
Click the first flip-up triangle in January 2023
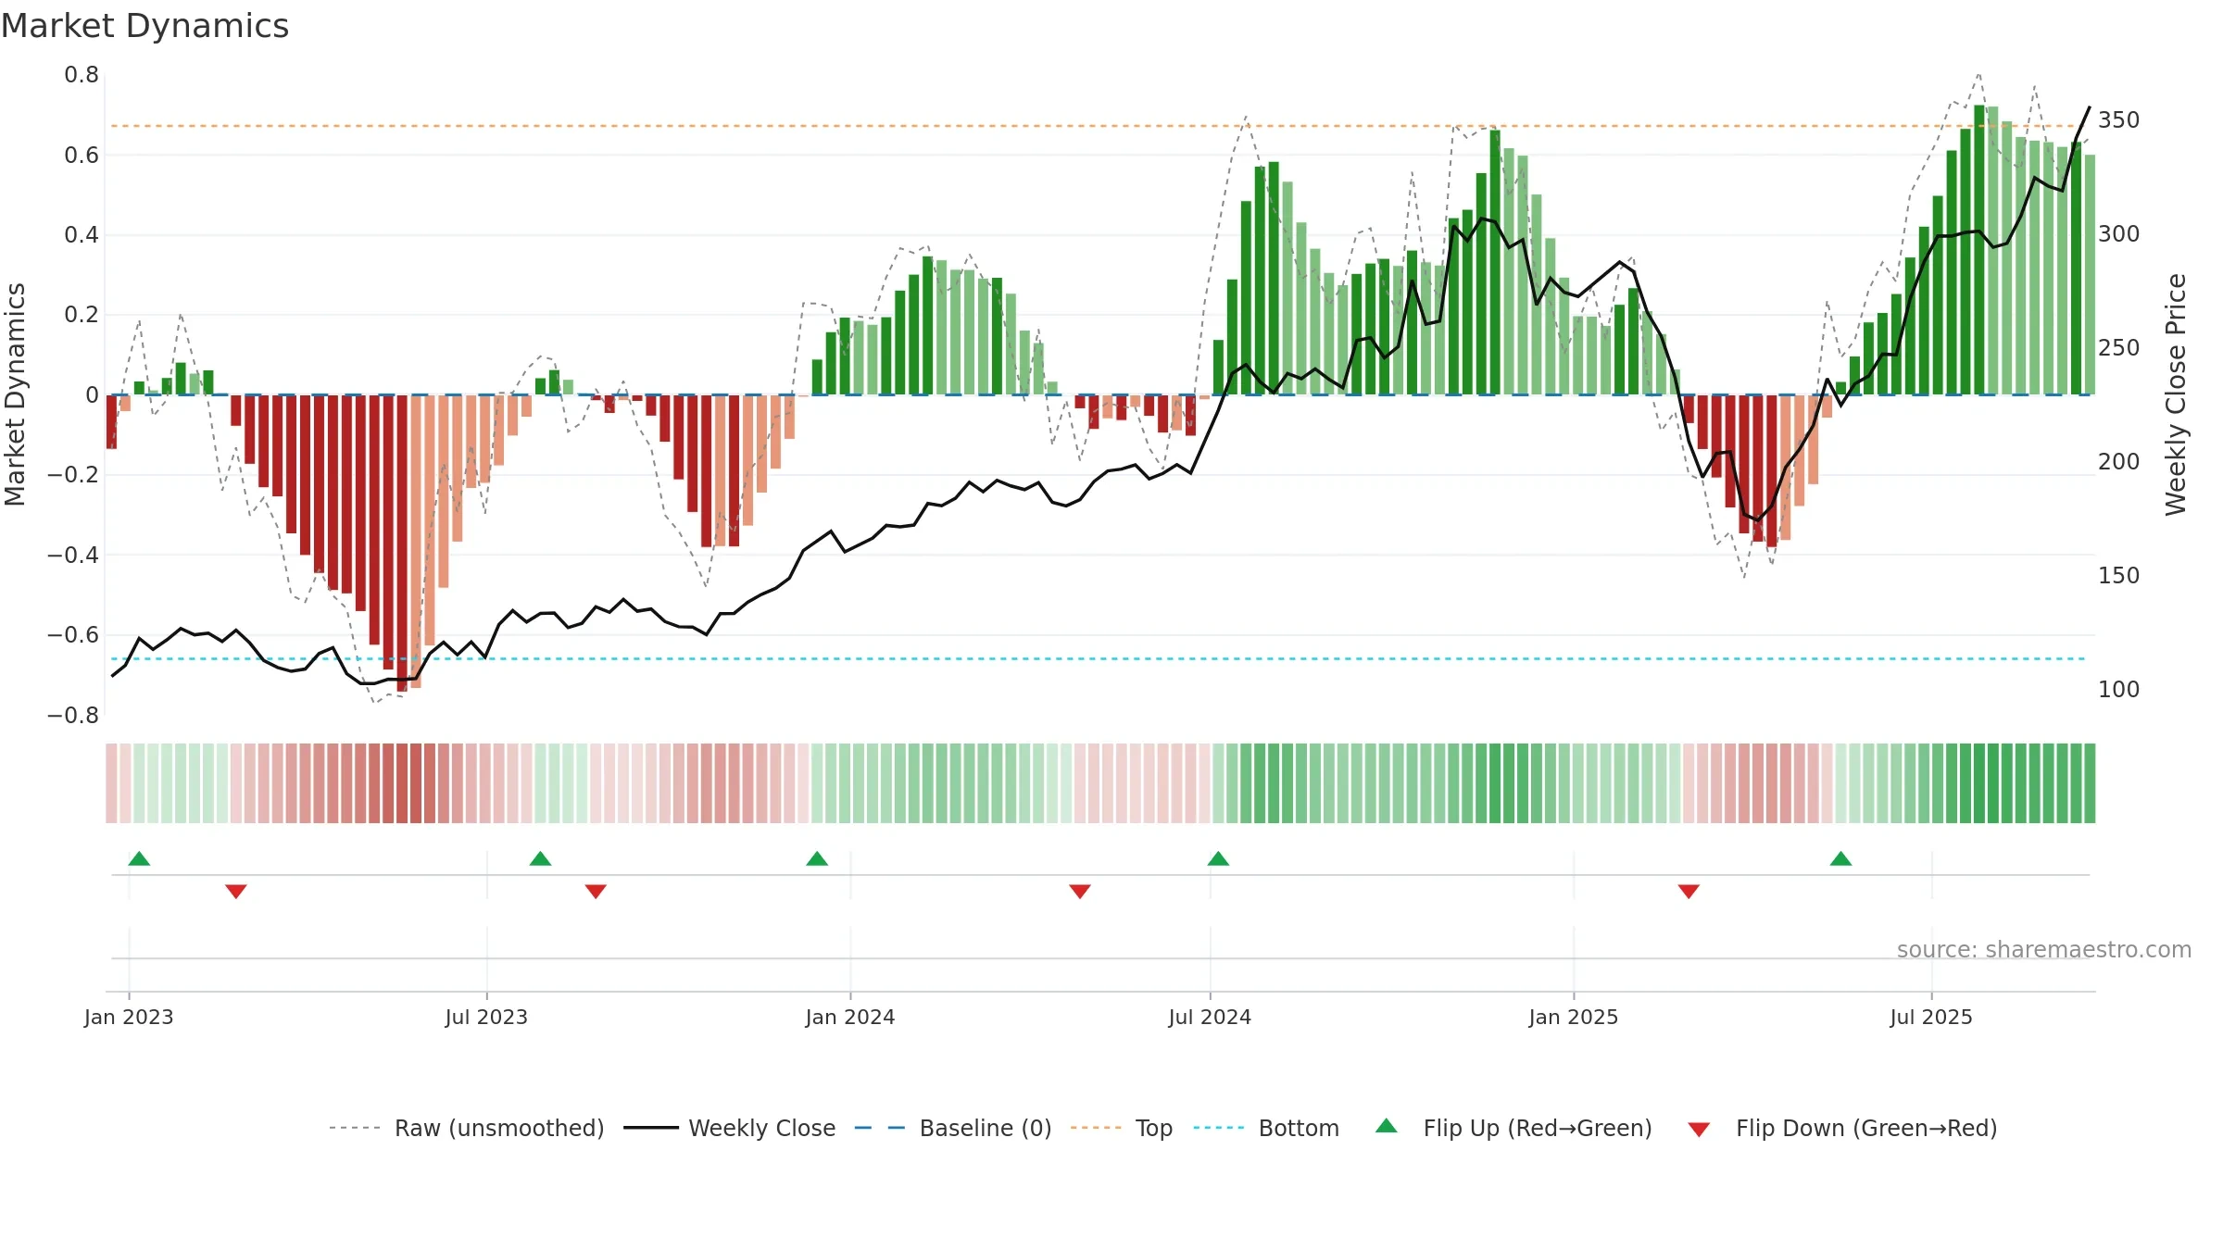(x=139, y=858)
